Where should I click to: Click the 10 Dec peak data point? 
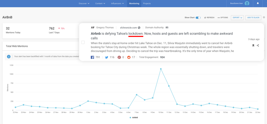[161, 69]
